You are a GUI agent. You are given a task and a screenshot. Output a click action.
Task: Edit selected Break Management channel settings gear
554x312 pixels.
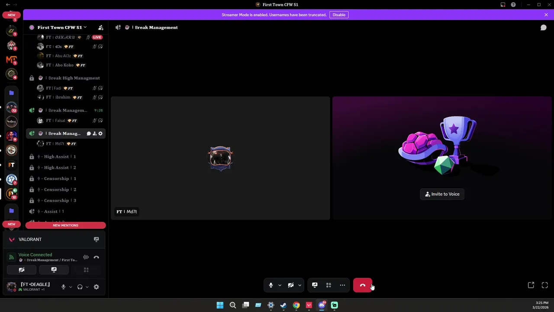click(100, 133)
